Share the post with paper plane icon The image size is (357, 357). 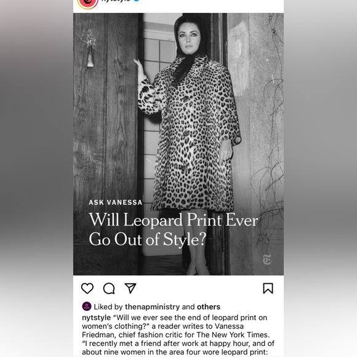(x=130, y=288)
